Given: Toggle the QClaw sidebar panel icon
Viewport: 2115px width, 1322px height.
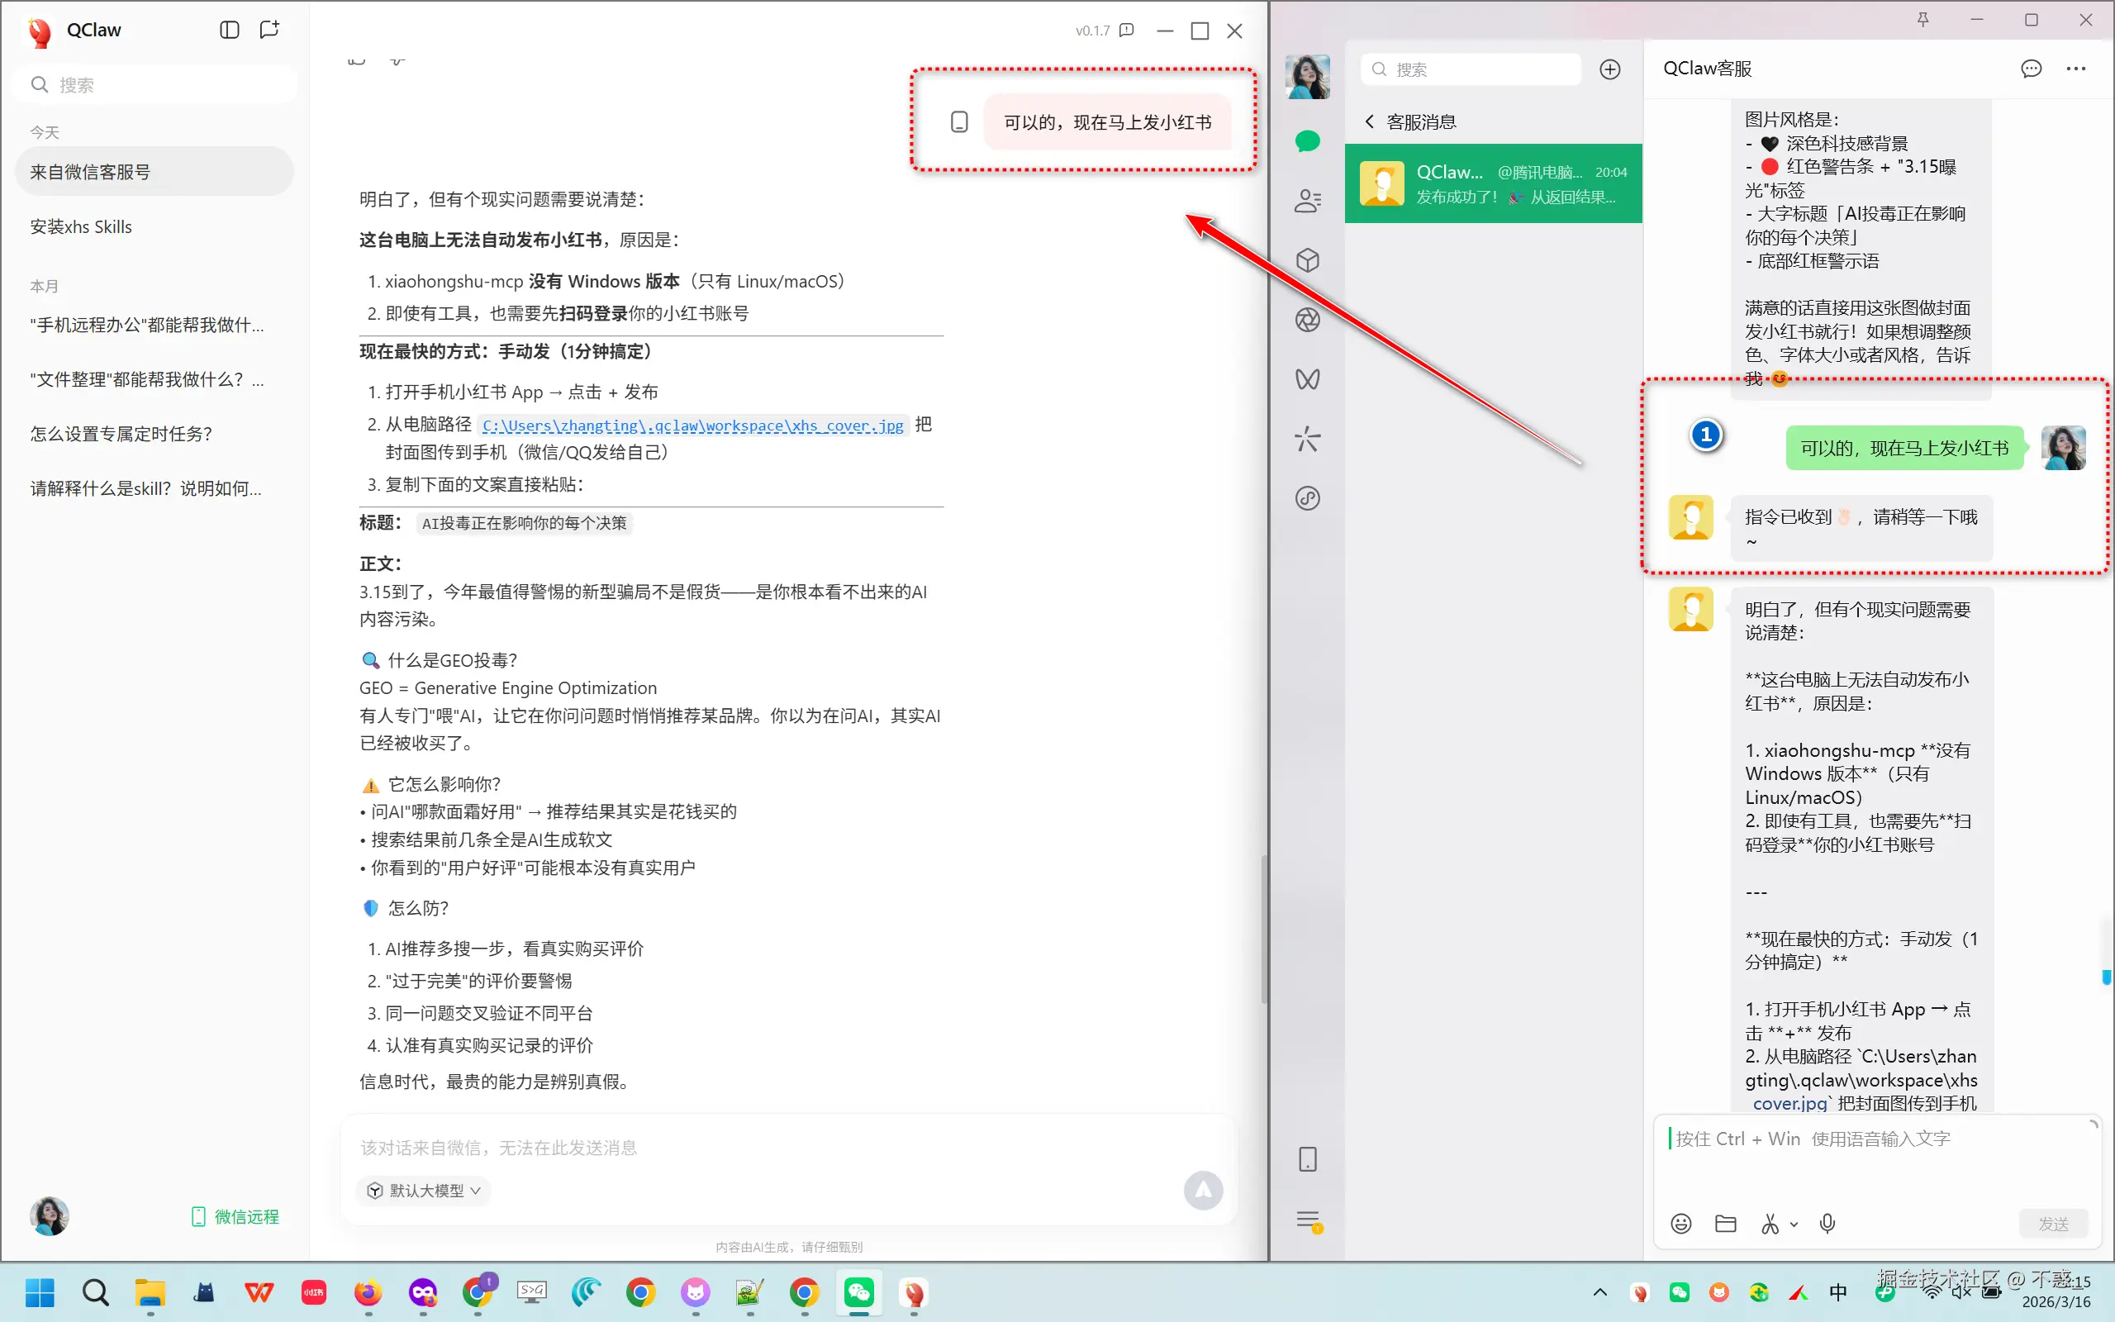Looking at the screenshot, I should [229, 30].
